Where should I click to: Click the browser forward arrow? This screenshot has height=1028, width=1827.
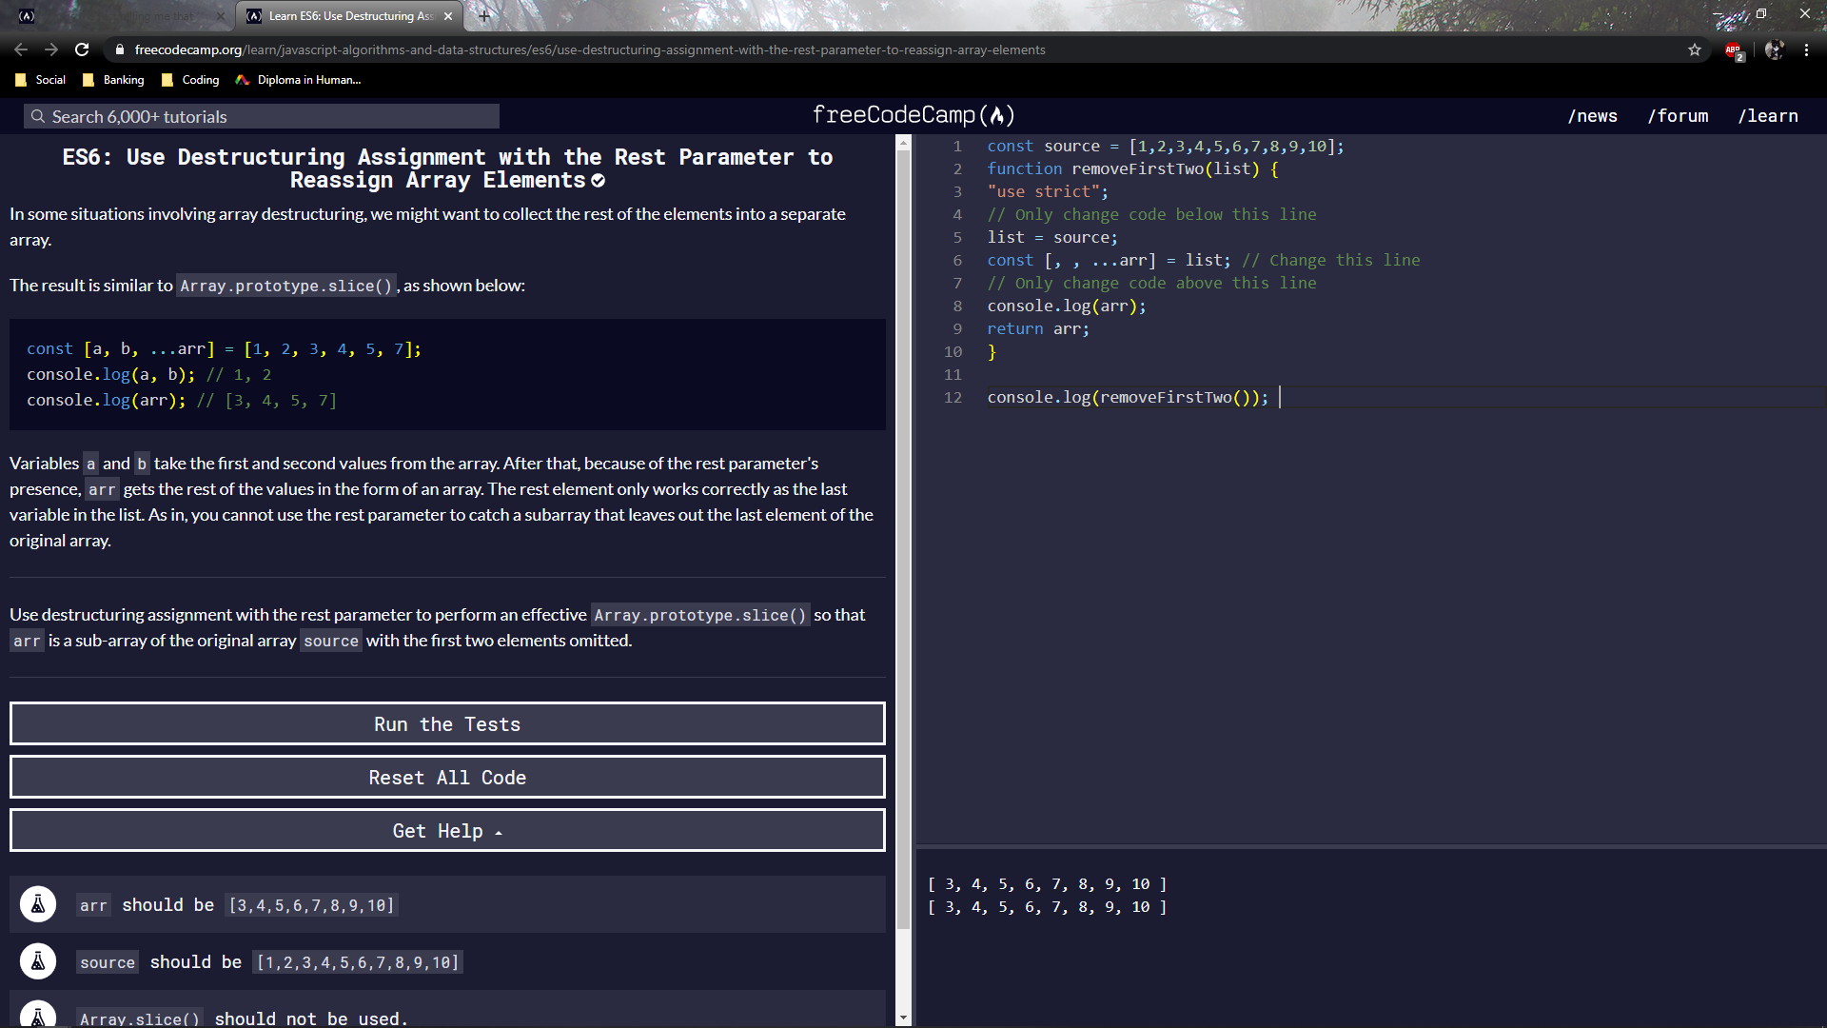point(51,49)
